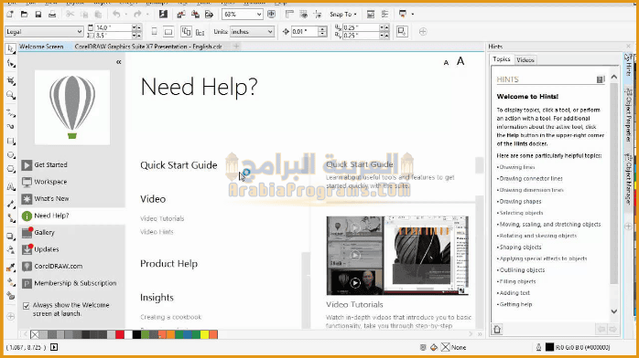This screenshot has height=358, width=639.
Task: Increase the nudge distance stepper
Action: (x=323, y=29)
